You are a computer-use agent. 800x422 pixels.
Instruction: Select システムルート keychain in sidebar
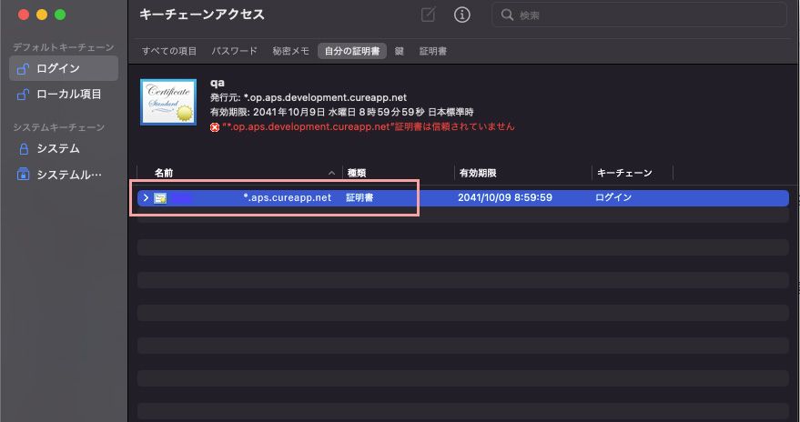click(x=64, y=175)
